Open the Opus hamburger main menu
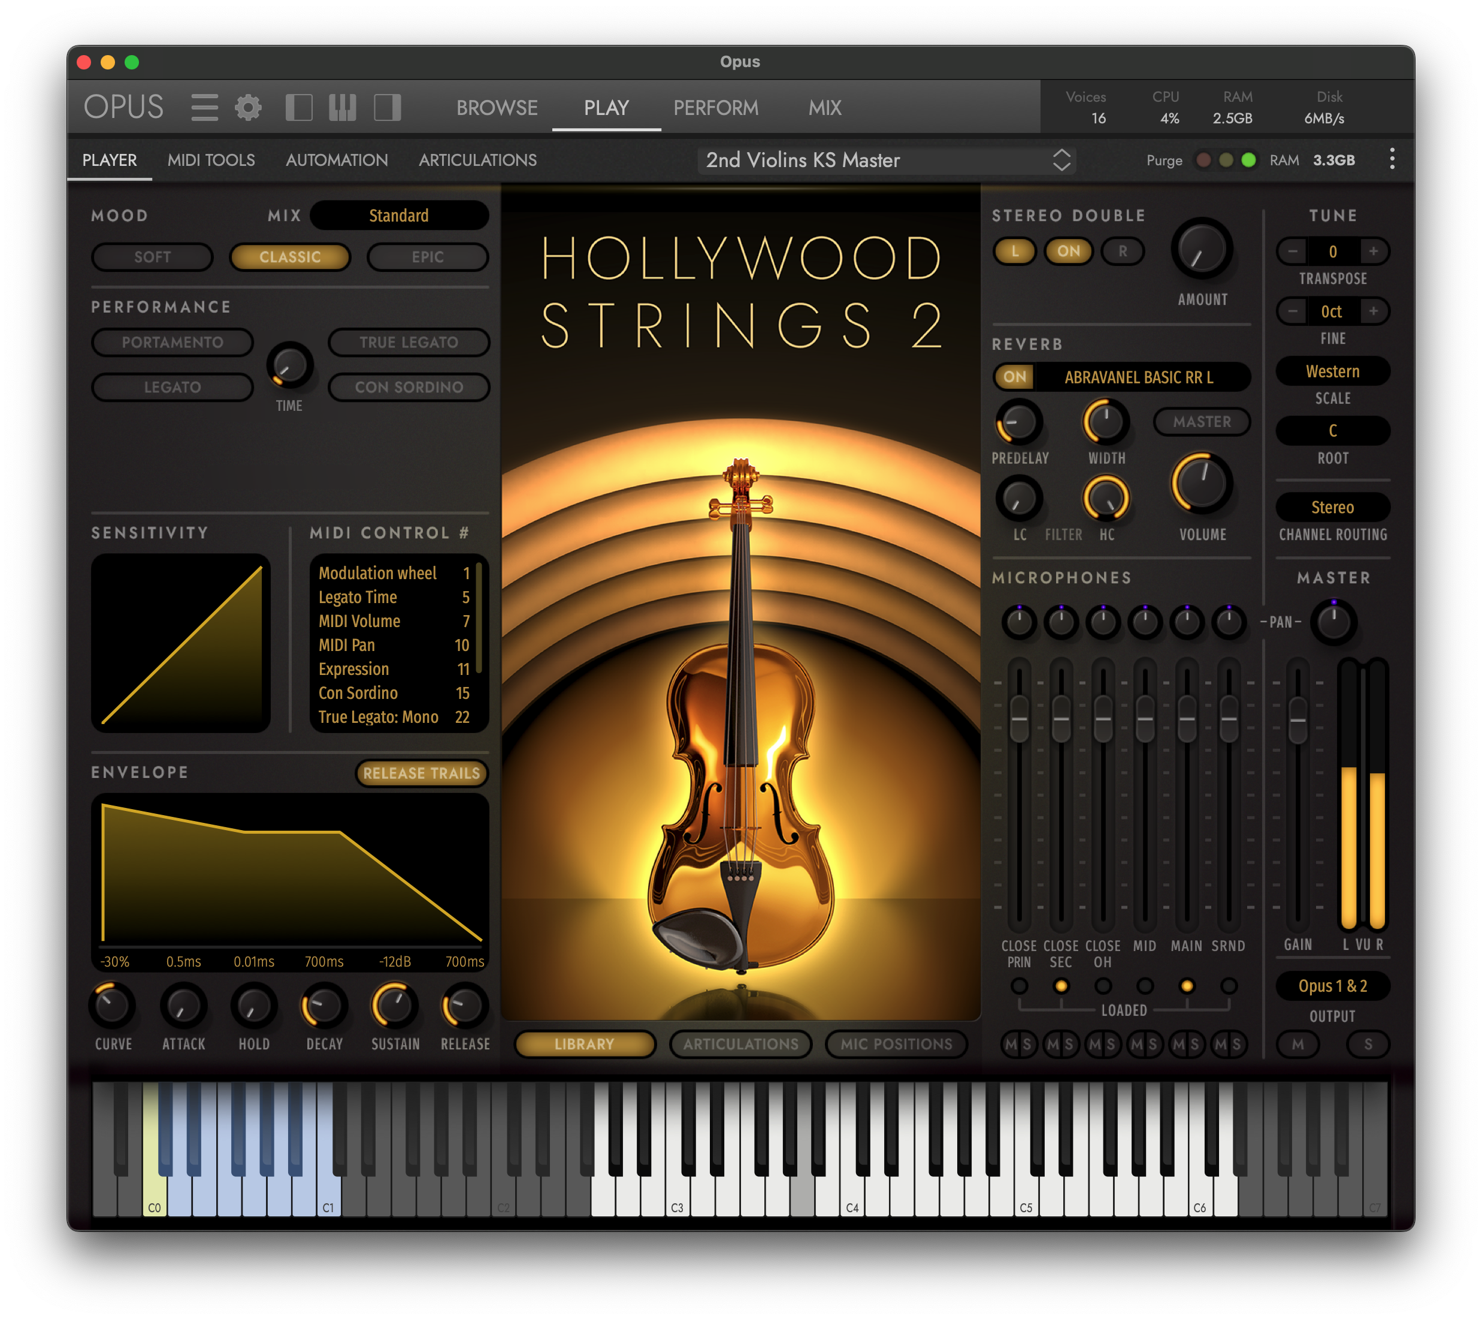Image resolution: width=1482 pixels, height=1320 pixels. [204, 107]
